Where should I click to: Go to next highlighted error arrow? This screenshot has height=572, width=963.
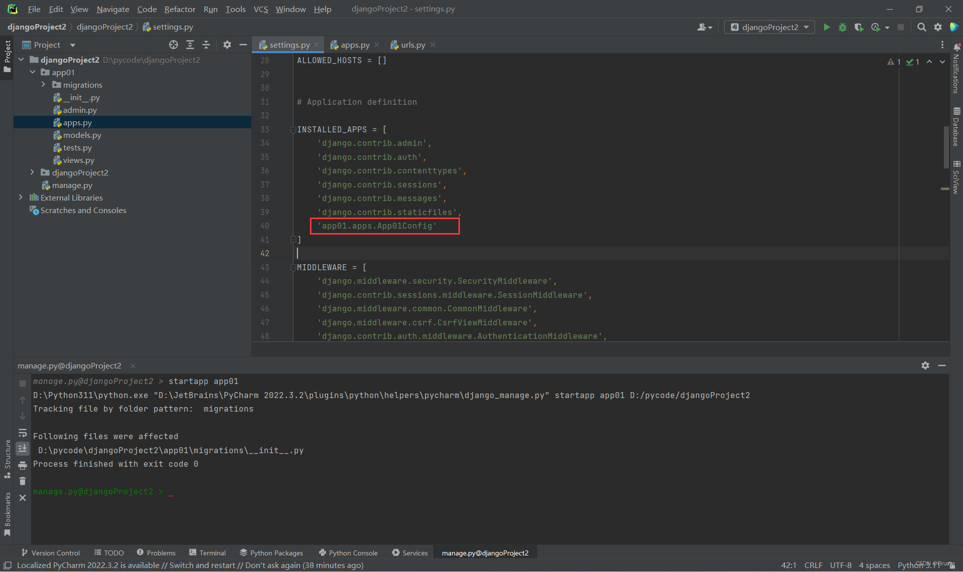tap(942, 62)
